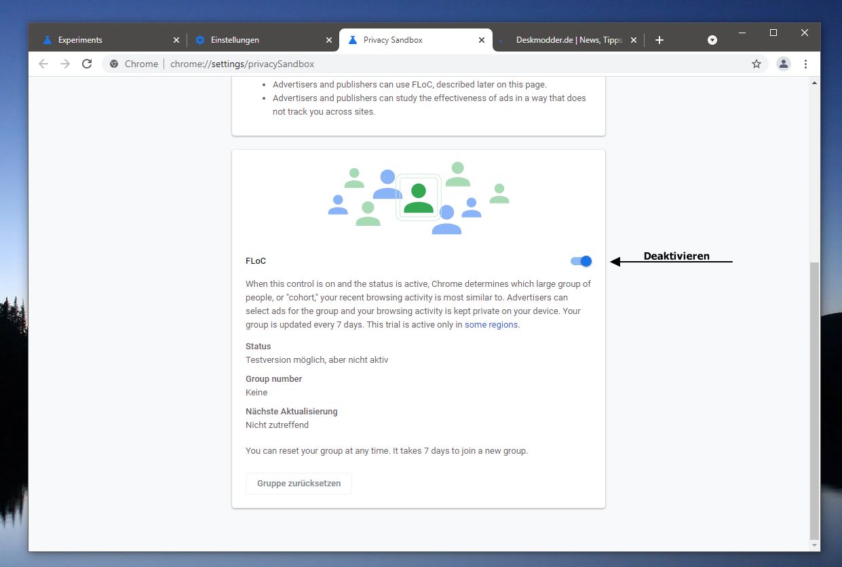Switch to the Deskmodder.de News tab

click(567, 40)
